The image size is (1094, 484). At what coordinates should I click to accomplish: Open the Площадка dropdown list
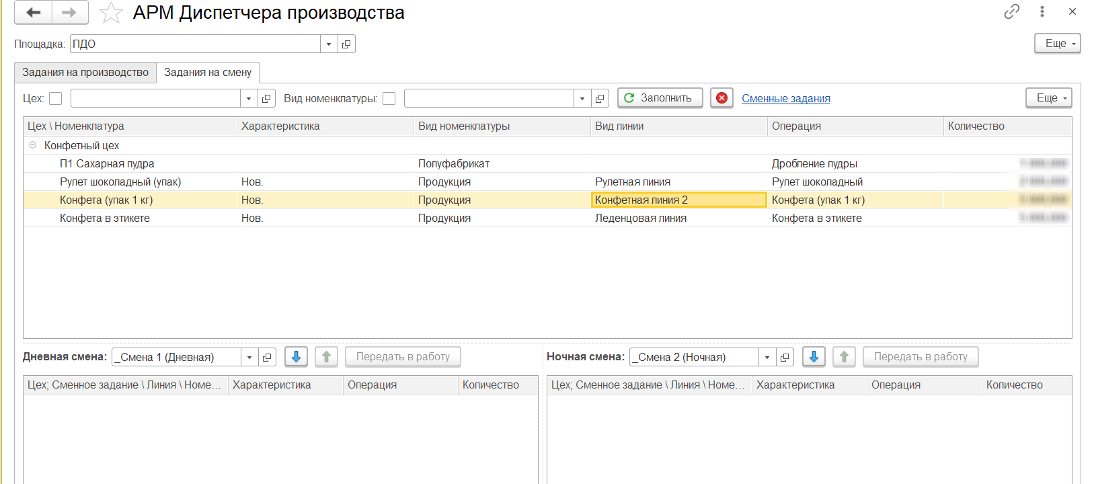click(329, 44)
